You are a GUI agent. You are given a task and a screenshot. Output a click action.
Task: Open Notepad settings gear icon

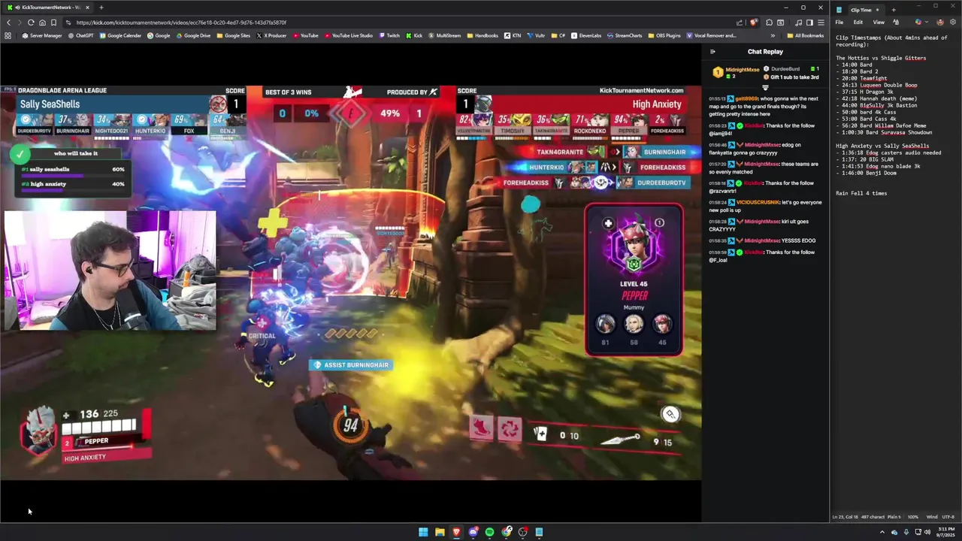(x=952, y=22)
